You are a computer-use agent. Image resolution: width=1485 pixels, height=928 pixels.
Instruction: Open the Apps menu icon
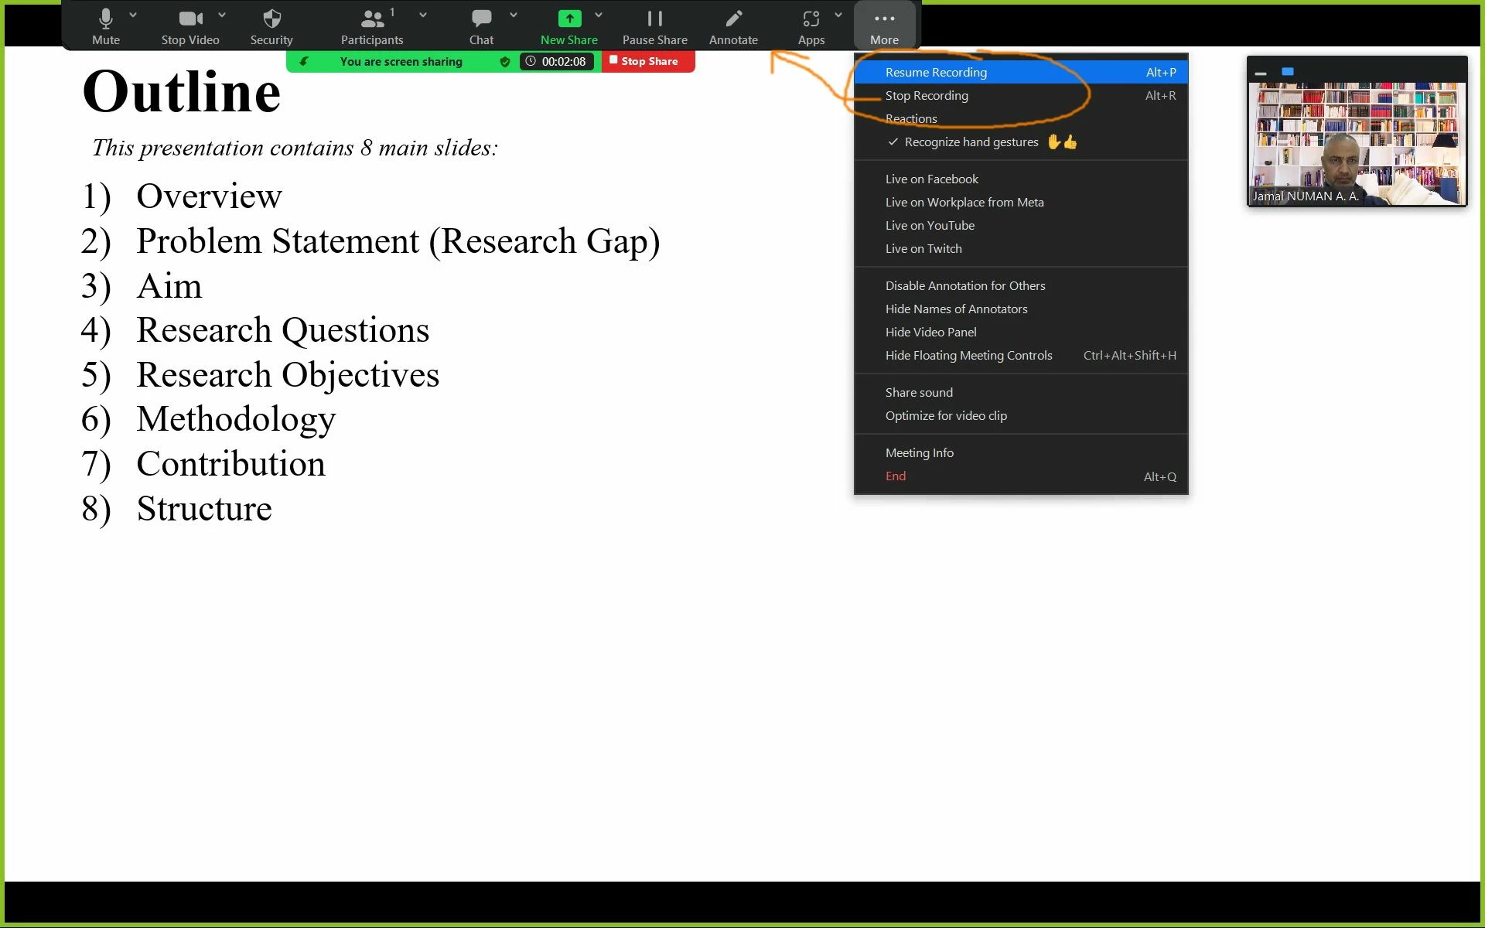(811, 19)
